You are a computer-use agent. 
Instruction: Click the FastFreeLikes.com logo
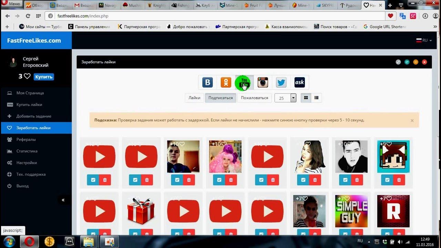[x=34, y=41]
